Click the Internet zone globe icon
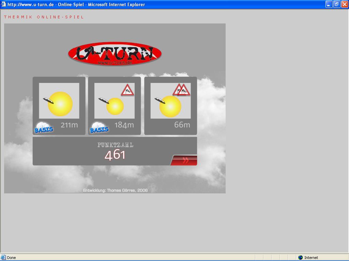Screen dimensions: 349x261 pos(301,258)
